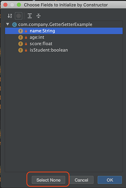Select the age:int field

point(64,37)
